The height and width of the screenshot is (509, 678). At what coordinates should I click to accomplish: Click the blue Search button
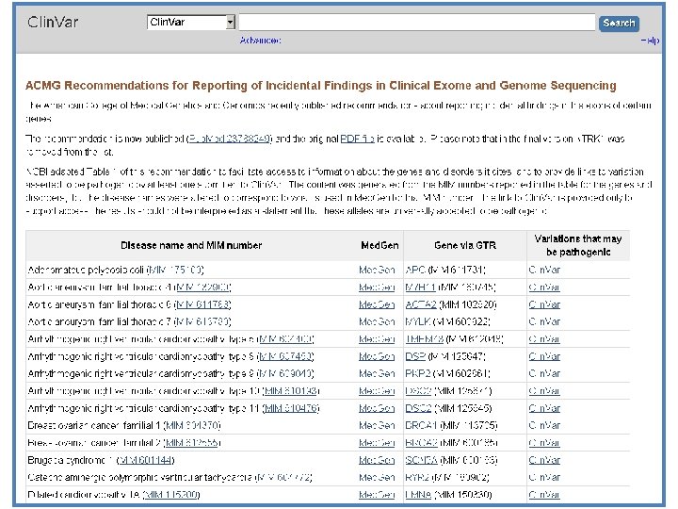(x=619, y=23)
